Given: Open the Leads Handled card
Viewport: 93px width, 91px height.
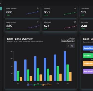Looking at the screenshot, I should click(x=23, y=12).
